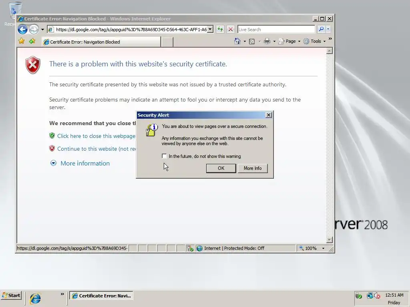Open a new blank tab
The image size is (410, 307).
tap(167, 42)
